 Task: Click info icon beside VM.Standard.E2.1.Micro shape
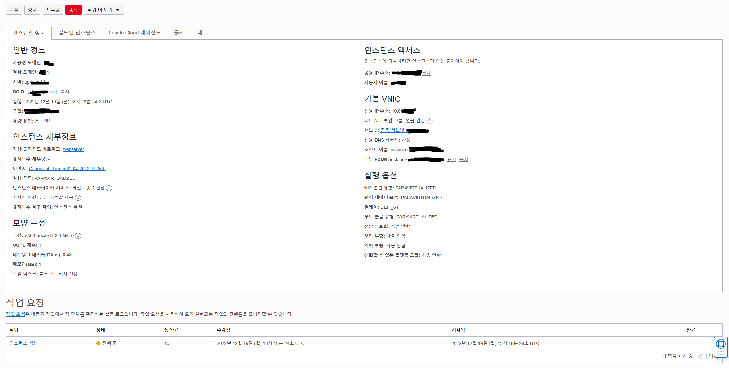click(x=78, y=236)
